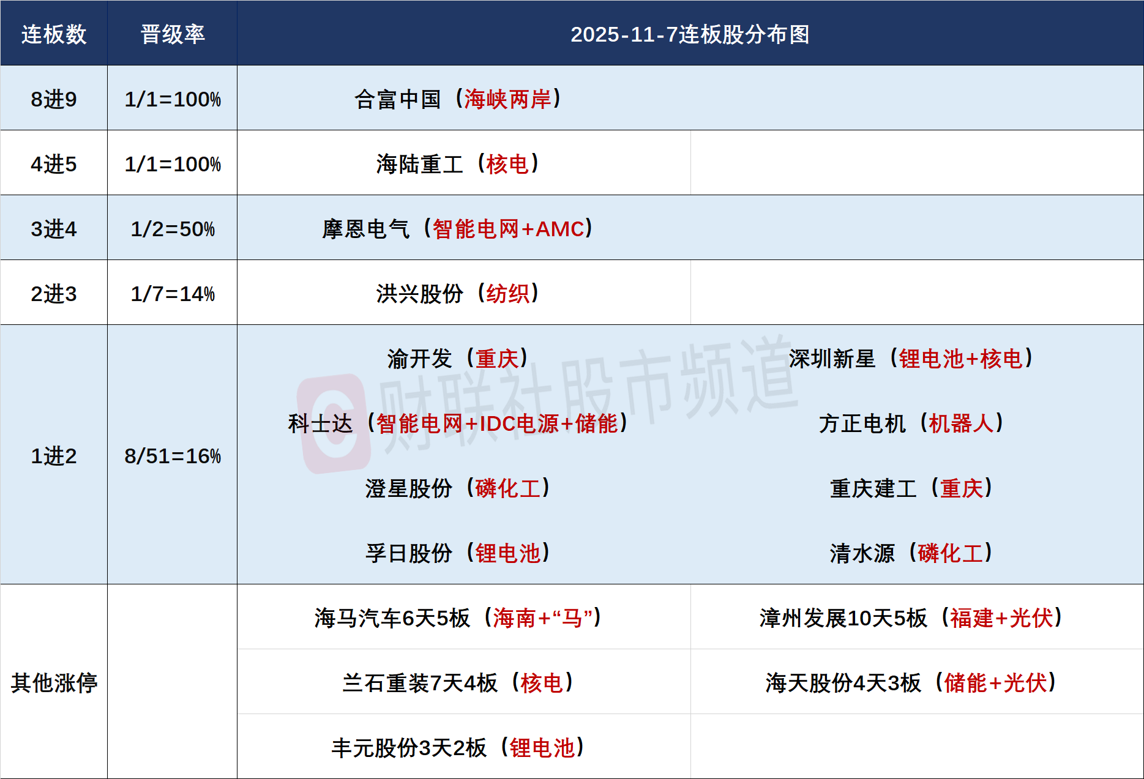Select the title "2025-11-7连板股分布图"
The height and width of the screenshot is (779, 1144).
click(690, 34)
